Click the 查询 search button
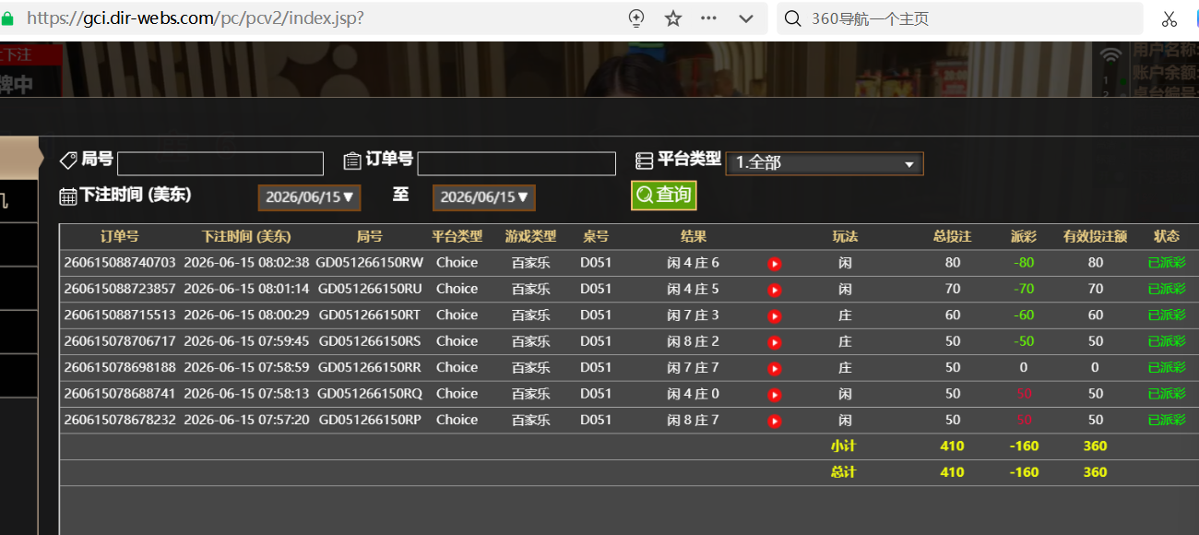The height and width of the screenshot is (535, 1199). (663, 196)
